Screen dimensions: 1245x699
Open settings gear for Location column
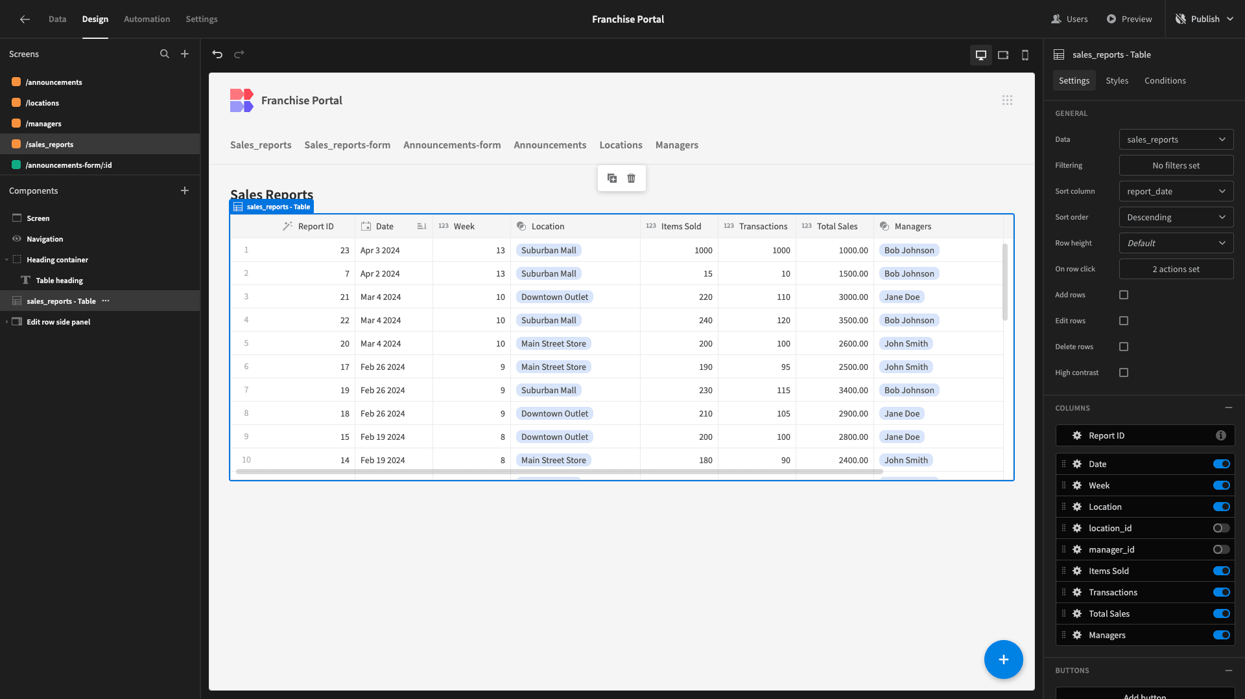[x=1077, y=507]
